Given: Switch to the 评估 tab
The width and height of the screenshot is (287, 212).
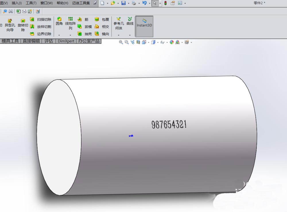Looking at the screenshot, I should 49,41.
